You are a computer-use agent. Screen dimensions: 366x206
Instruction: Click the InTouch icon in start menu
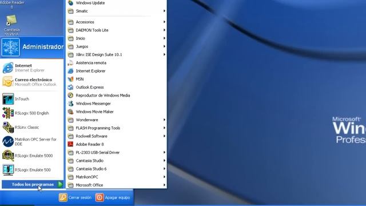[x=8, y=99]
